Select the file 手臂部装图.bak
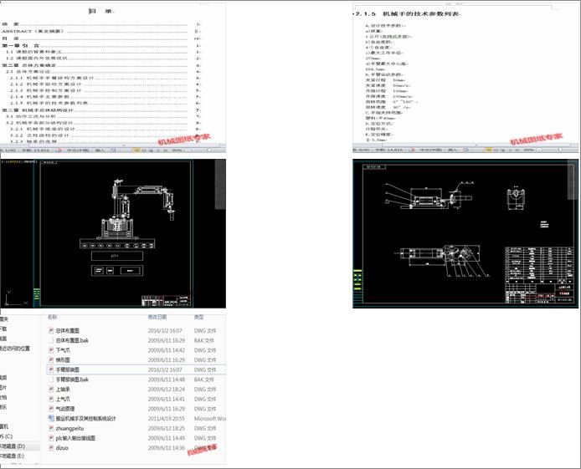Viewport: 581px width, 469px height. (72, 380)
